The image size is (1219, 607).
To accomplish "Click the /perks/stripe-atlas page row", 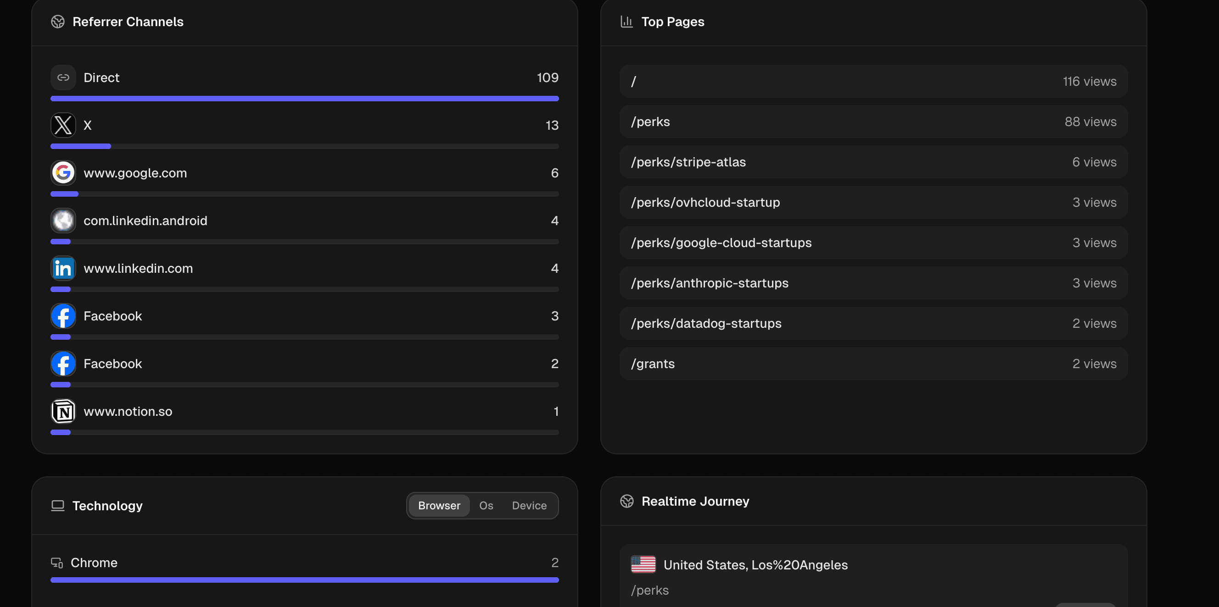I will tap(873, 162).
